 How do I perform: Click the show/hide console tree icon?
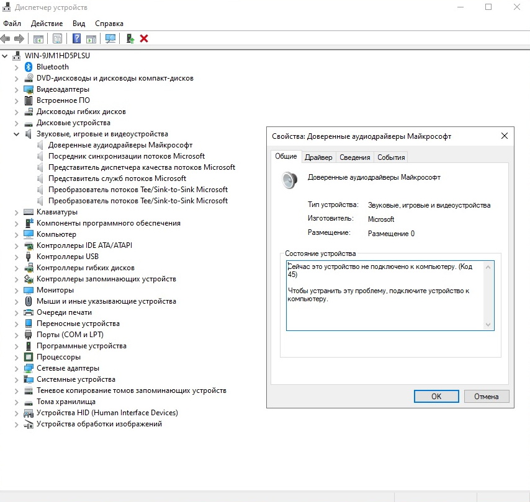coord(38,39)
